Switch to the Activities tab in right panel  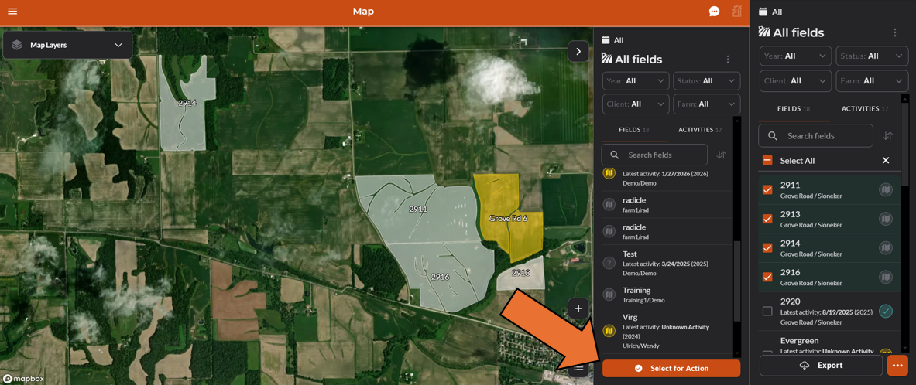(865, 108)
